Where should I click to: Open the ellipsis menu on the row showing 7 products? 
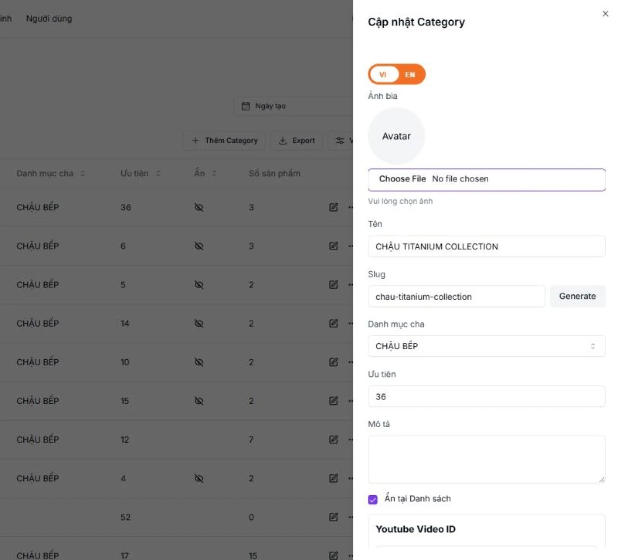(x=350, y=439)
